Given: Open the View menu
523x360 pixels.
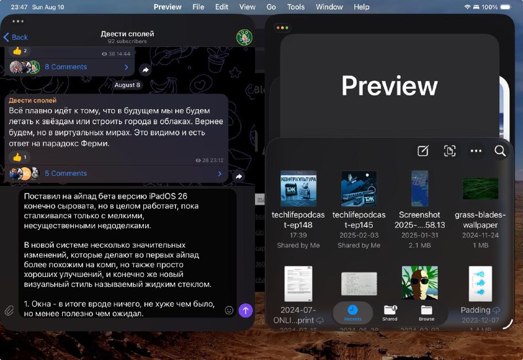Looking at the screenshot, I should (x=247, y=7).
